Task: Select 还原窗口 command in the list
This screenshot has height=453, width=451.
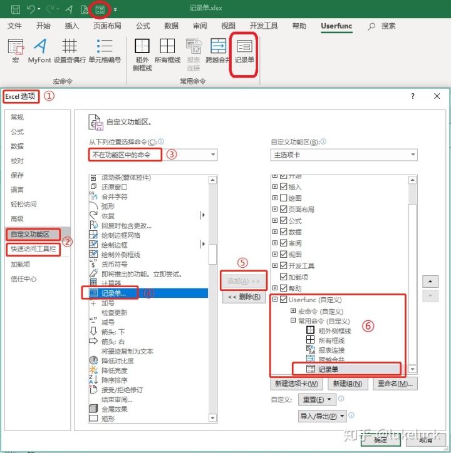Action: click(148, 187)
